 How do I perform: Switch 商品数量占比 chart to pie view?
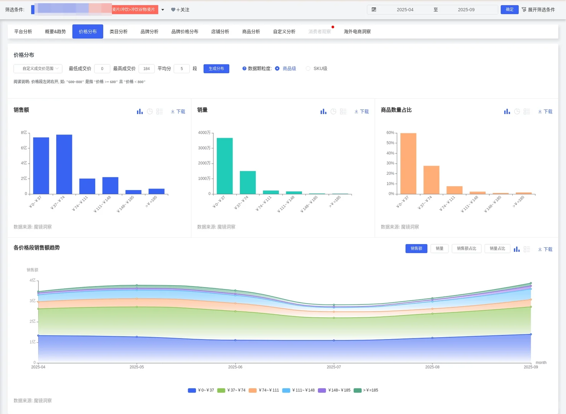click(517, 112)
